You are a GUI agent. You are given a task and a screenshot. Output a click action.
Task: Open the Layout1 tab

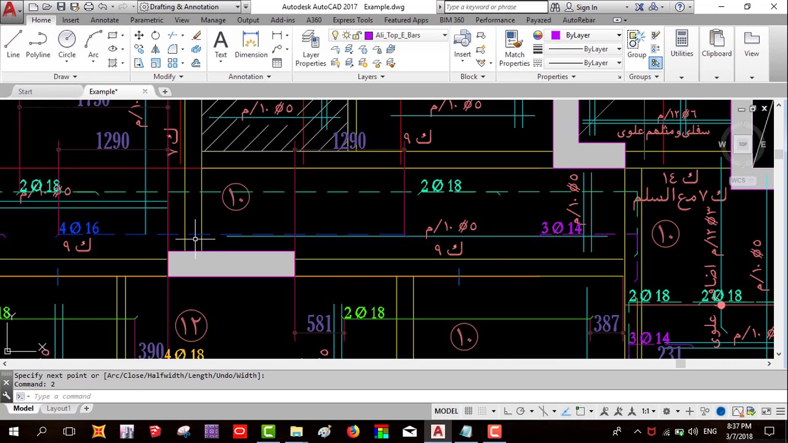click(58, 409)
